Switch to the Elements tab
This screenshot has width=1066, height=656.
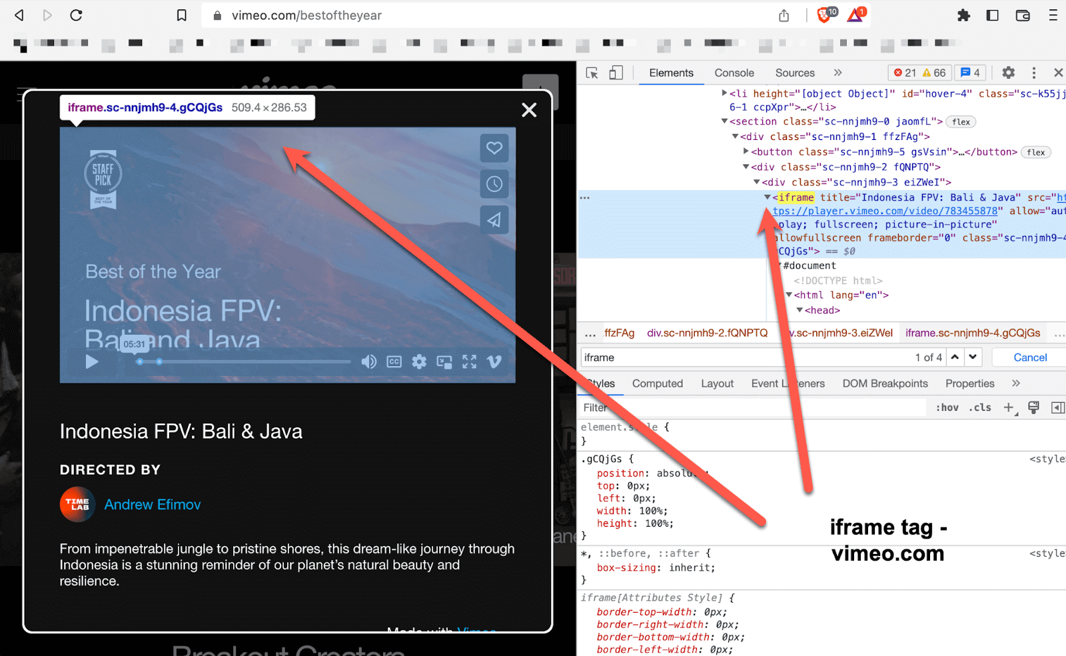671,73
